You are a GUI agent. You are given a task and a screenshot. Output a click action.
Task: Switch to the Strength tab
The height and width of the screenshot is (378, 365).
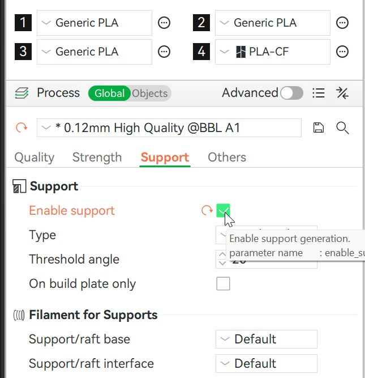click(x=97, y=158)
